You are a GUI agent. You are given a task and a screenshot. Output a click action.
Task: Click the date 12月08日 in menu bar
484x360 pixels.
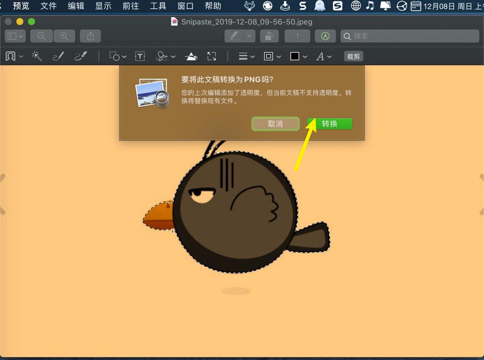coord(439,6)
